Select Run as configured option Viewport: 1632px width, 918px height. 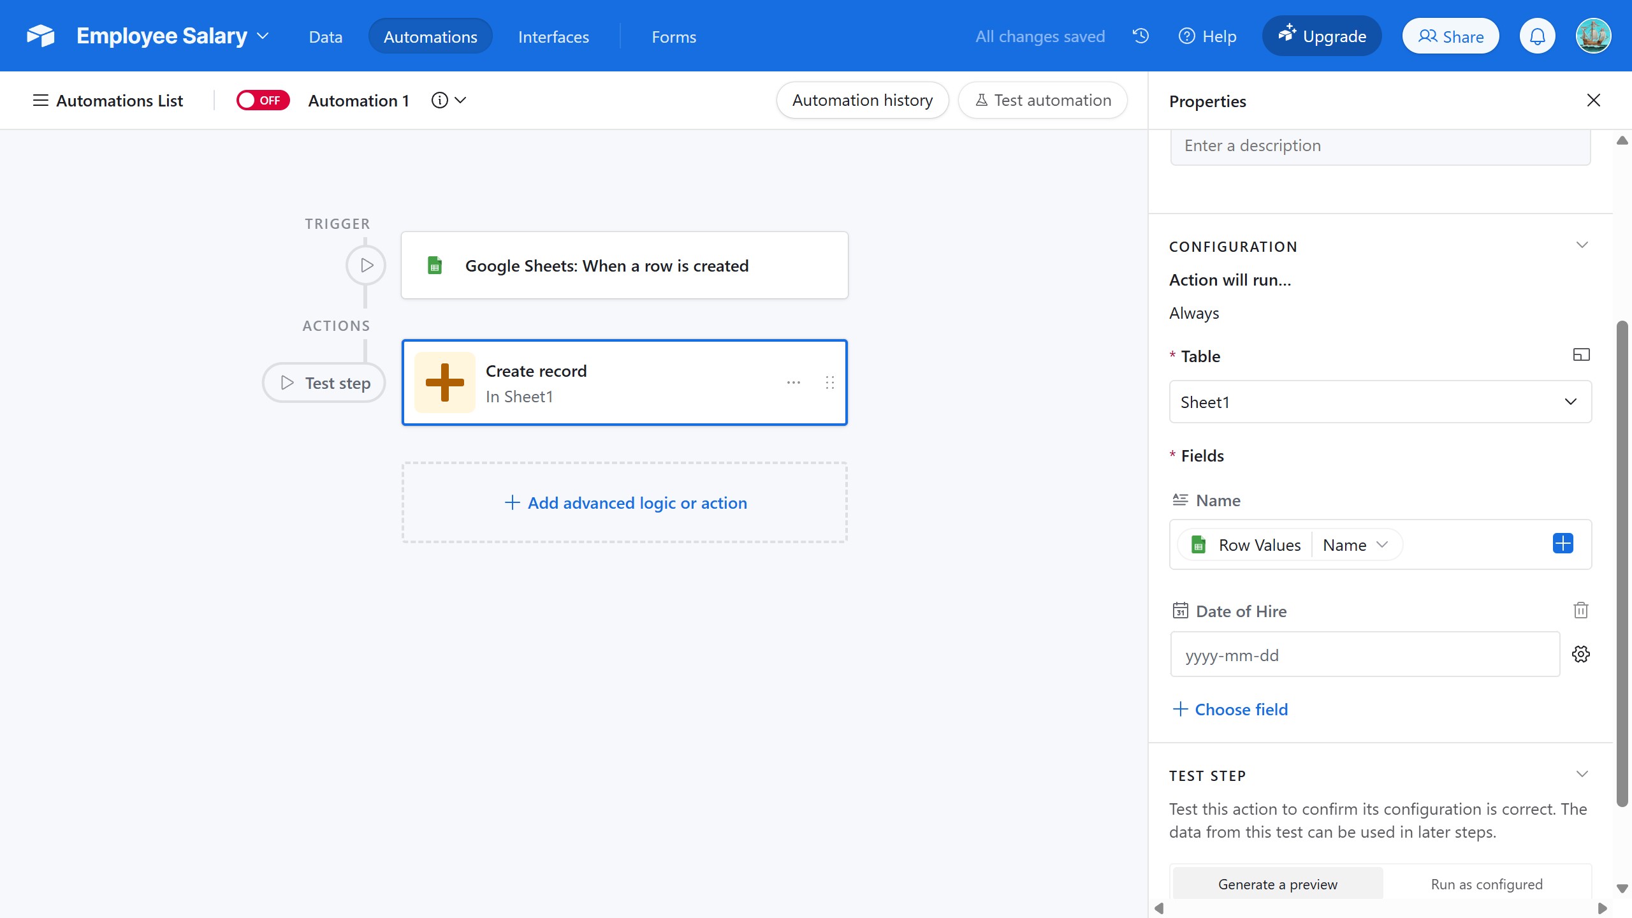tap(1487, 884)
